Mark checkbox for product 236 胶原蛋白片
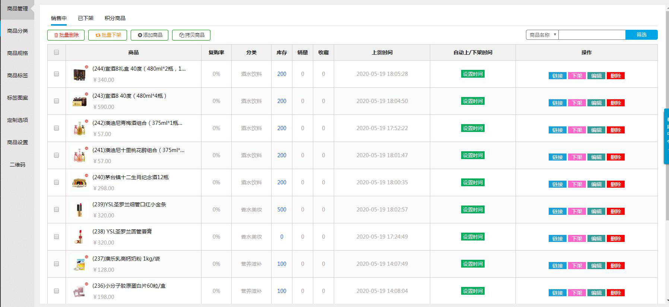The height and width of the screenshot is (307, 669). pyautogui.click(x=56, y=291)
